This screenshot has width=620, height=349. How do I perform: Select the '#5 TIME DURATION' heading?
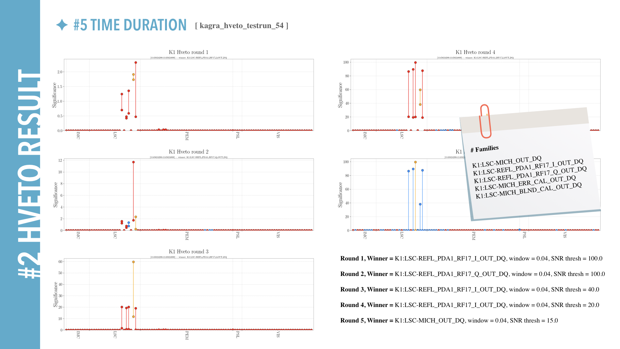[130, 25]
